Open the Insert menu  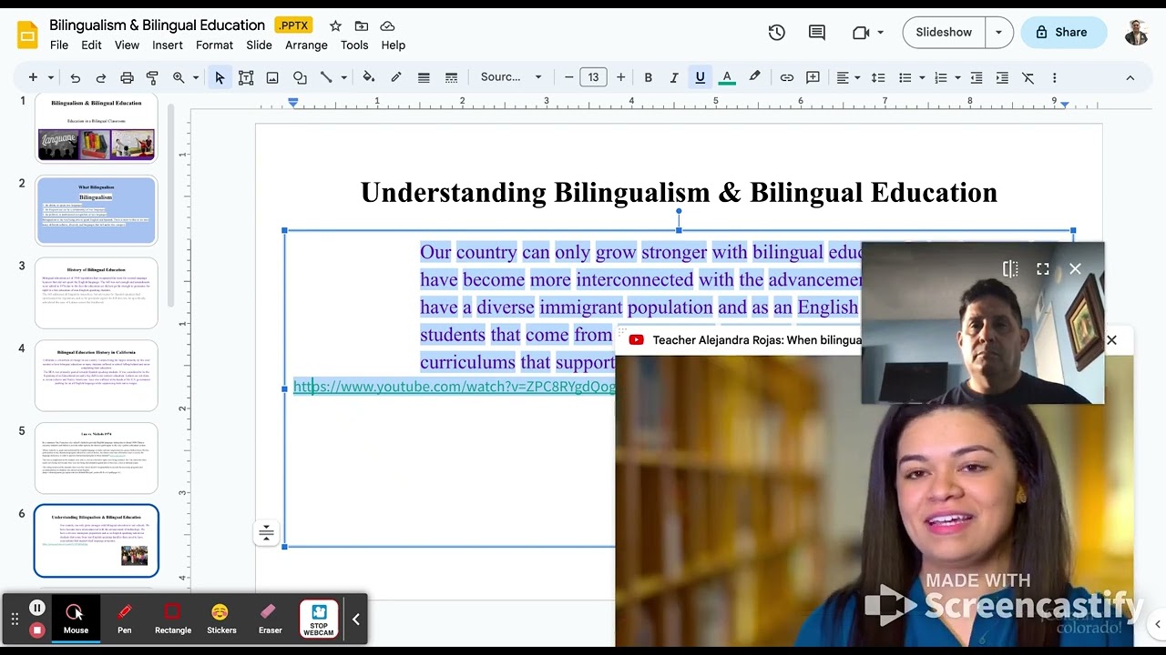[x=168, y=45]
